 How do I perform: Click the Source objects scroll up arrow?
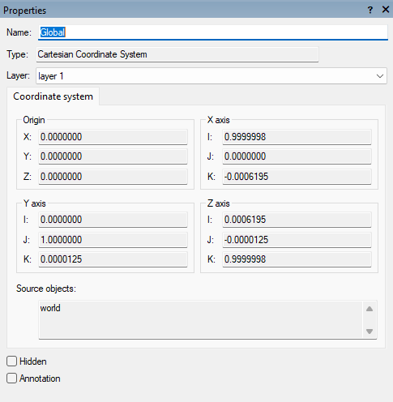pos(370,309)
